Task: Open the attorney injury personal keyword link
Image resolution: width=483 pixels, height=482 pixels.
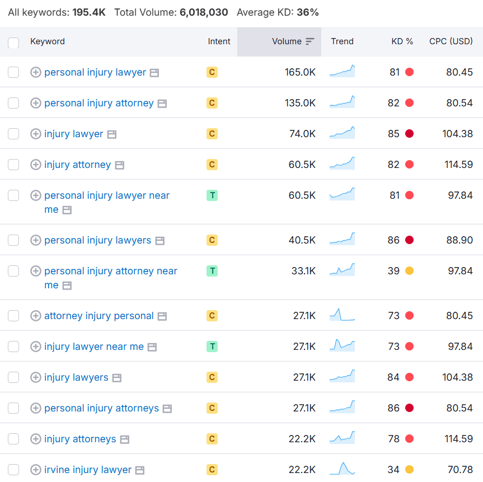Action: click(99, 316)
